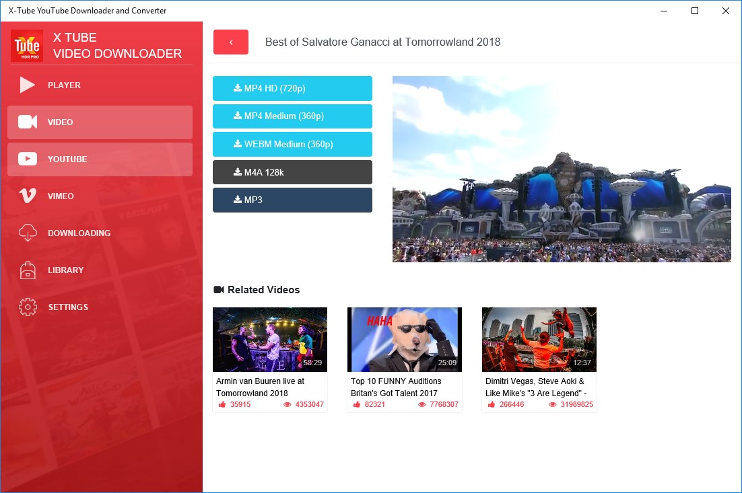Click the 12:37 duration badge
Viewport: 742px width, 493px height.
pos(582,363)
